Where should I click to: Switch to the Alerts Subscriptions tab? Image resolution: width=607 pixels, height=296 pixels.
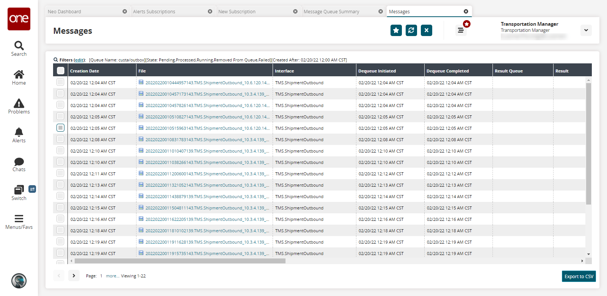coord(154,12)
